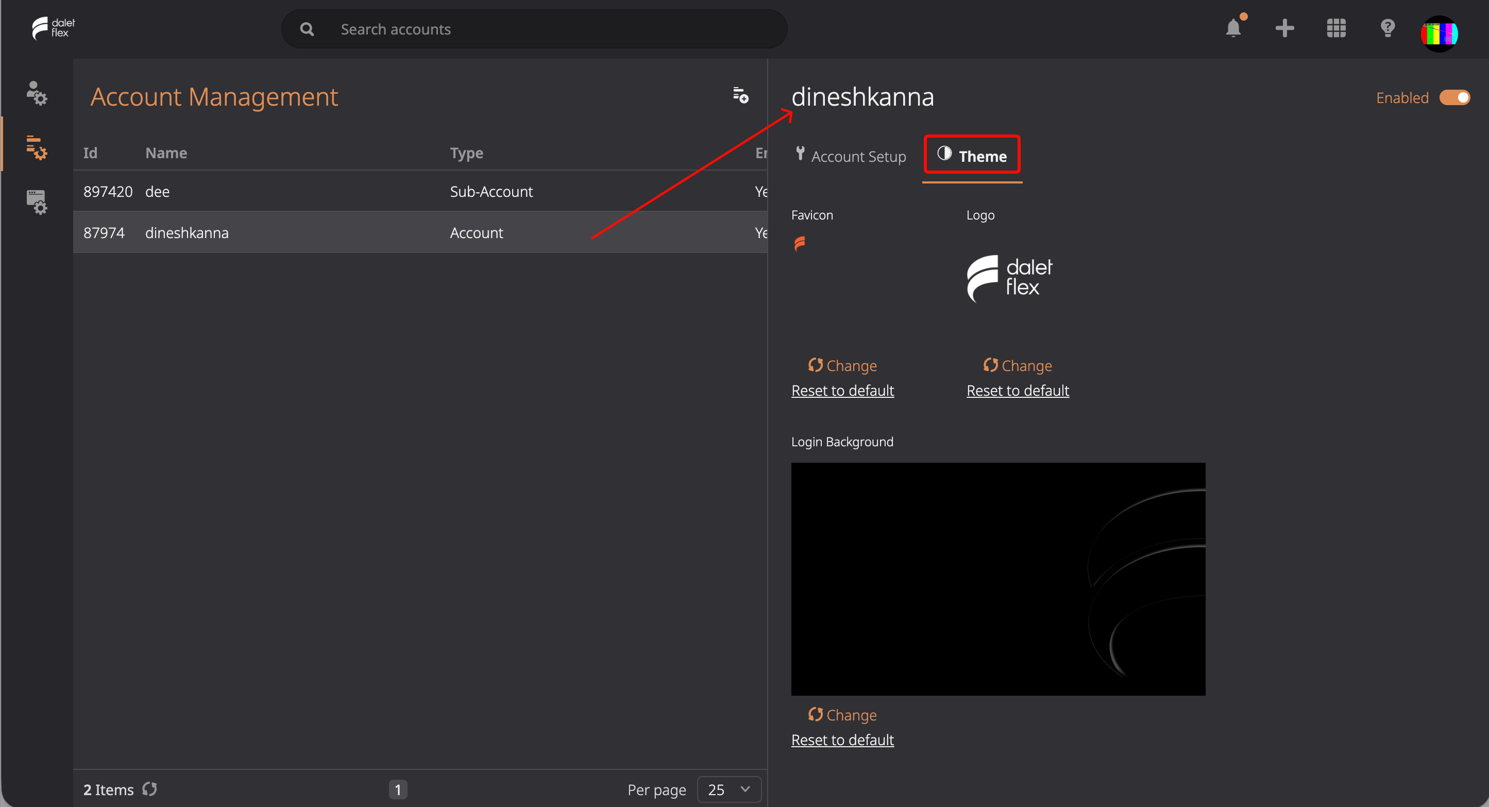
Task: Open the user settings sidebar icon
Action: coord(37,92)
